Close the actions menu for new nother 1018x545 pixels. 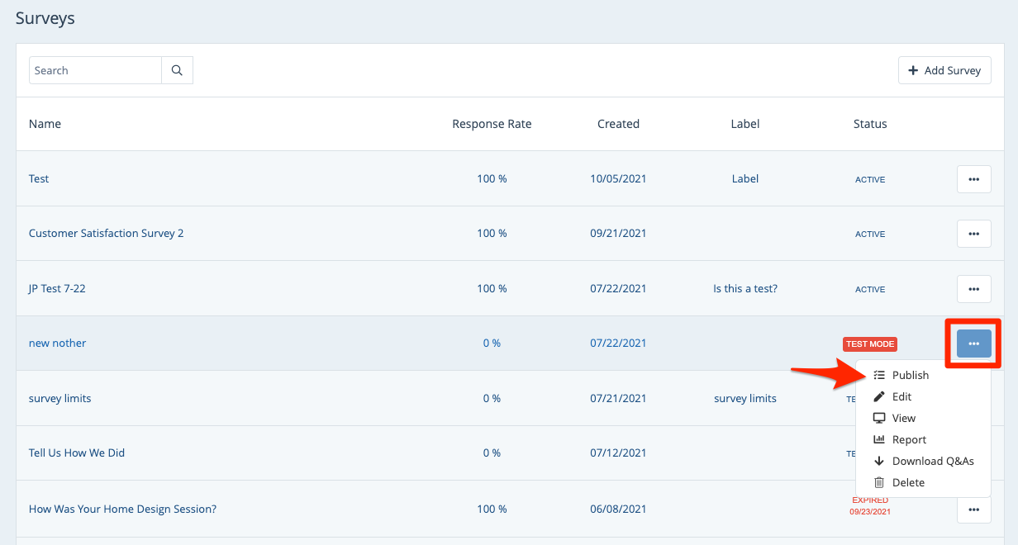coord(973,344)
